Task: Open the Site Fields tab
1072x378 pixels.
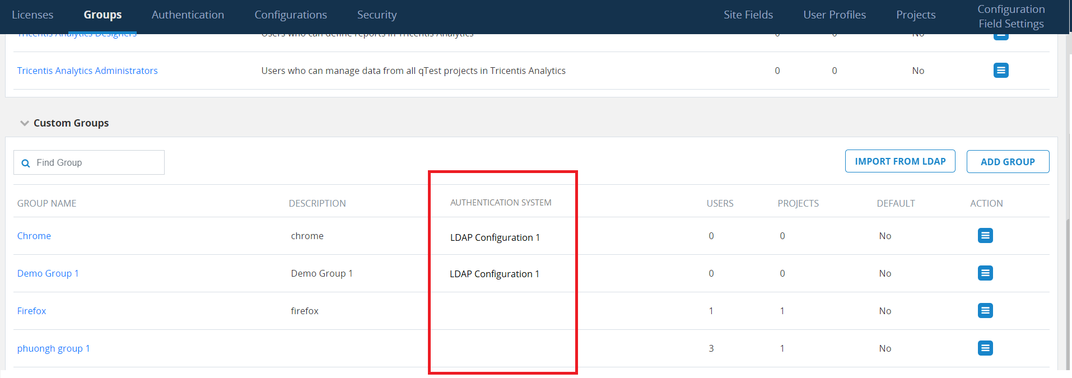Action: tap(748, 15)
